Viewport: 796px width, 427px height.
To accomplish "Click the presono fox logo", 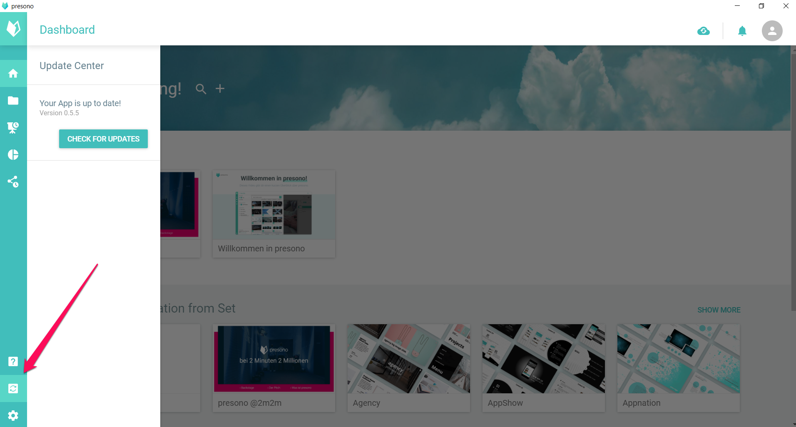I will 13,29.
